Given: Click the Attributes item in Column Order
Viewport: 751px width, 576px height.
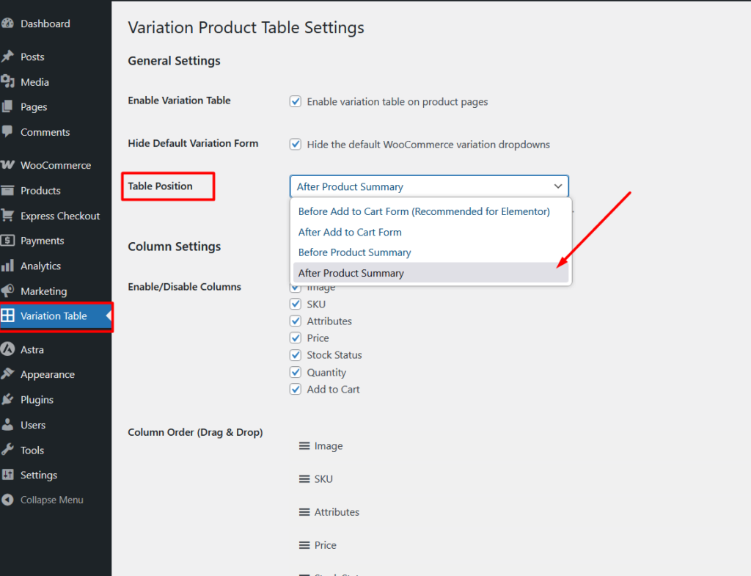Looking at the screenshot, I should coord(337,512).
